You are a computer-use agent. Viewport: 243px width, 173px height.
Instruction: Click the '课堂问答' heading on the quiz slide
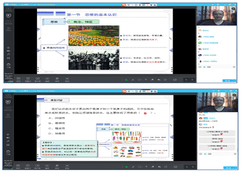56,100
